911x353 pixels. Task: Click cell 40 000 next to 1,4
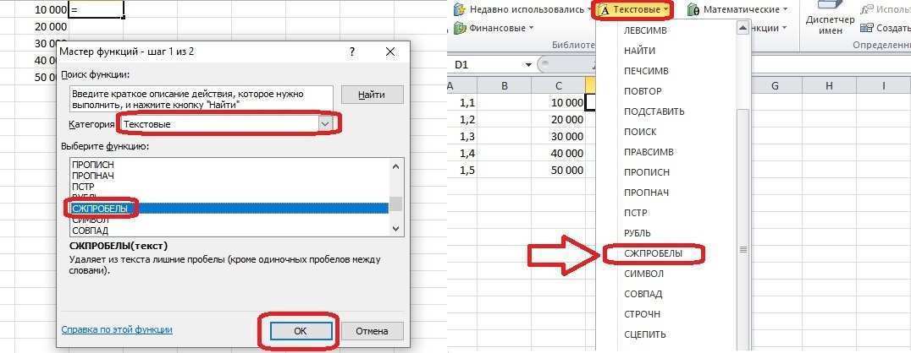558,153
